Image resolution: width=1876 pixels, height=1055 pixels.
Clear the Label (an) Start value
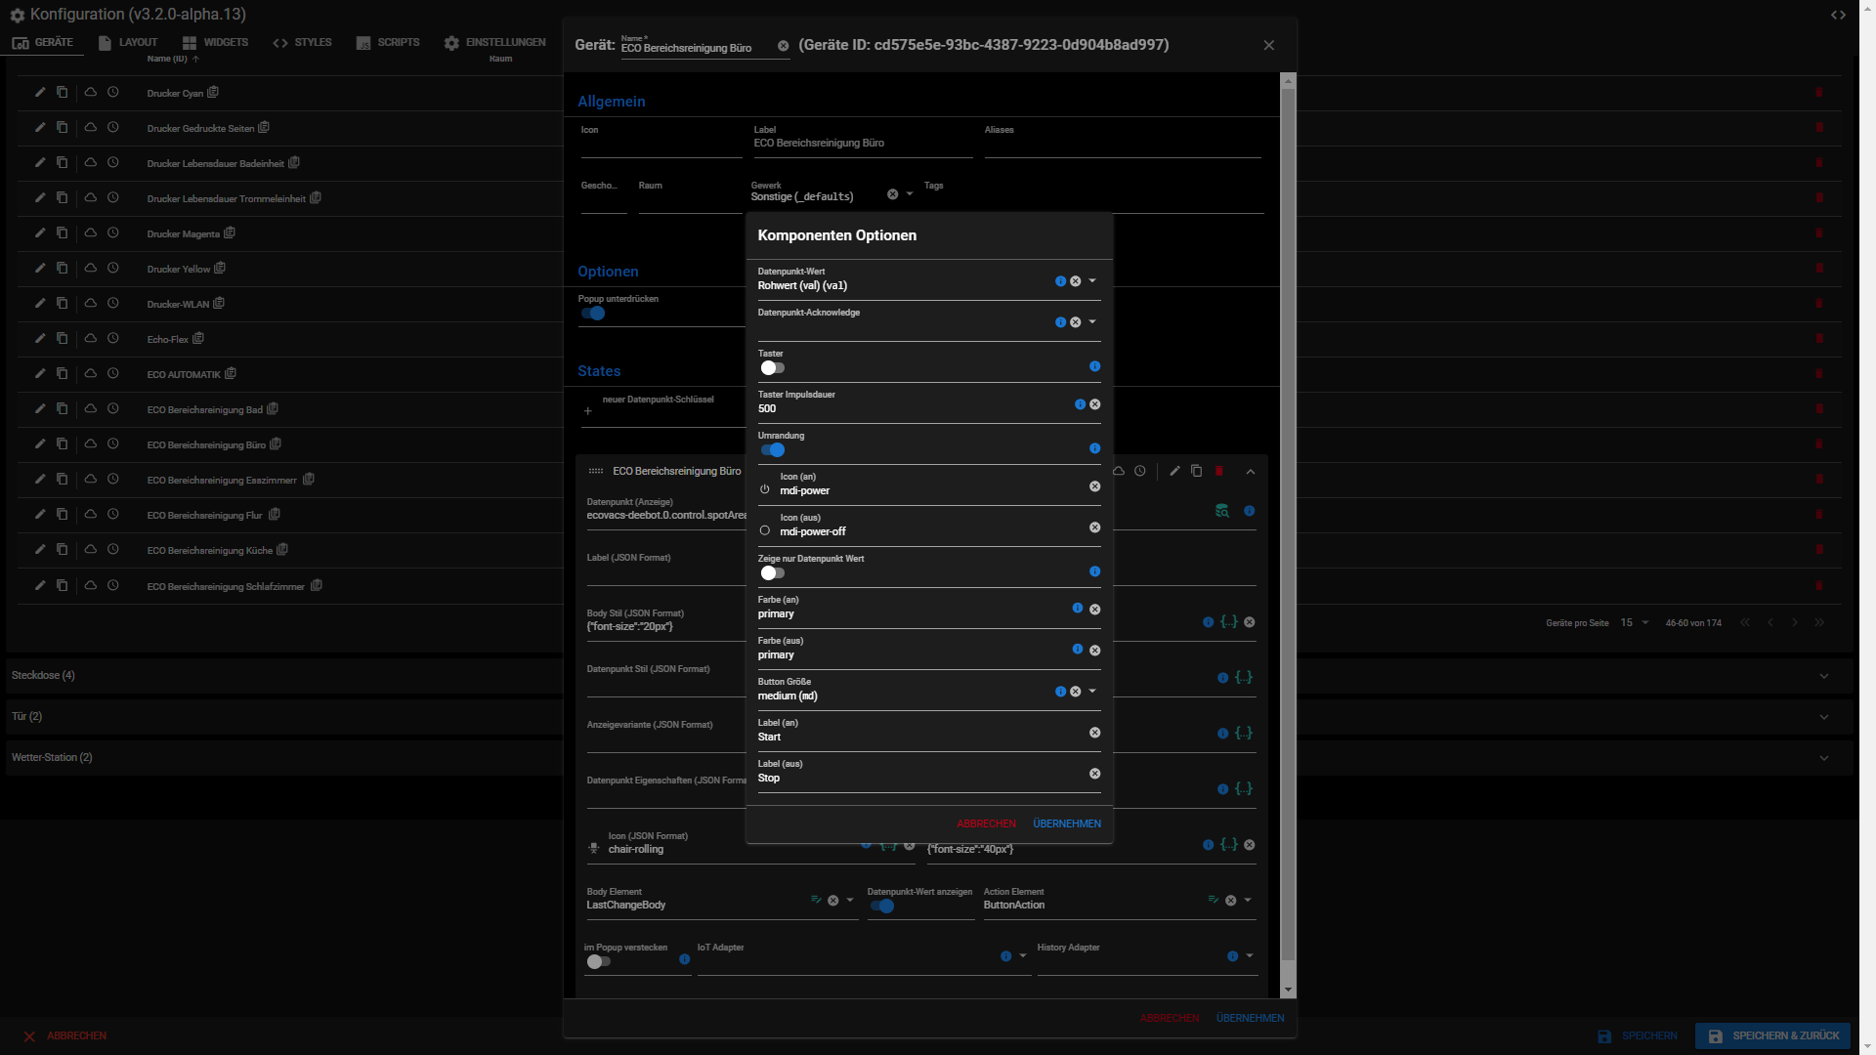(x=1094, y=733)
